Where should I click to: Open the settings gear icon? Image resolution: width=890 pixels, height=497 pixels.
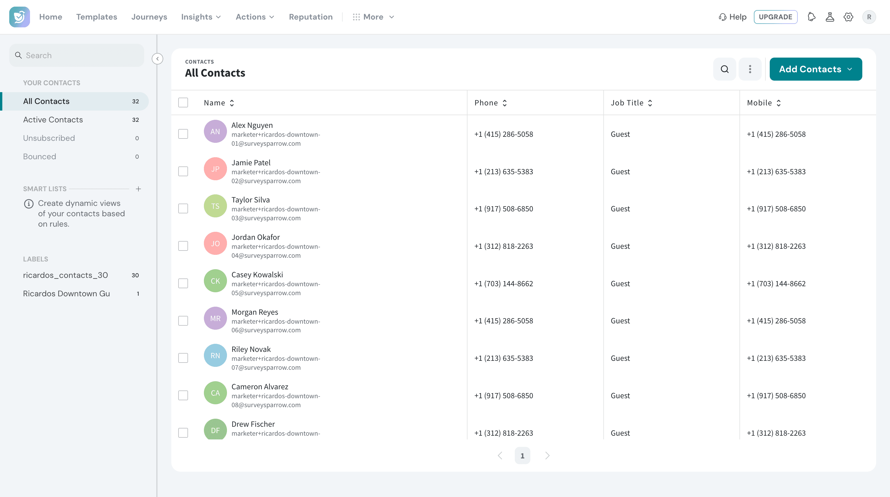tap(848, 17)
